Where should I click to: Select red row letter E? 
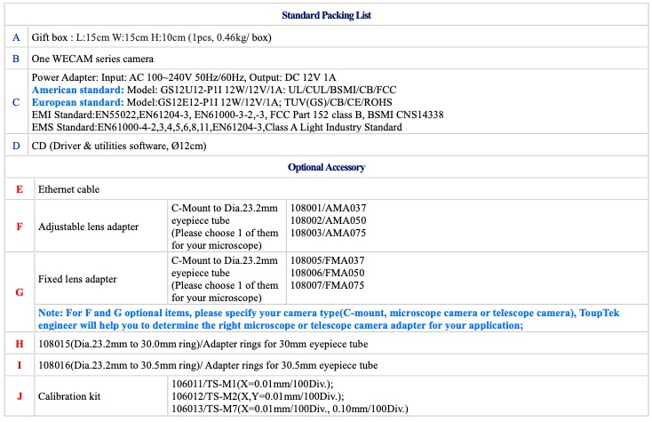(x=20, y=189)
